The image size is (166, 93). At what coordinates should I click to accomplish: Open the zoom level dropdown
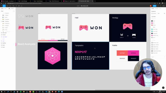click(164, 6)
